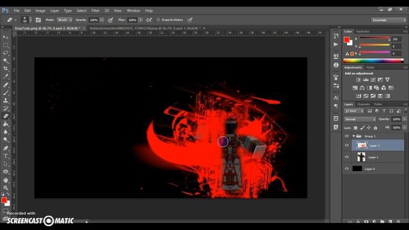This screenshot has width=409, height=230.
Task: Open the brush preset picker arrow
Action: [x=31, y=20]
